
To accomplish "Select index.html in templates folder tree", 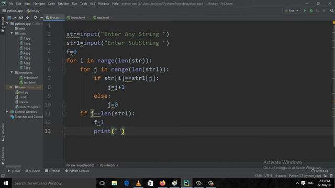I will pos(29,78).
